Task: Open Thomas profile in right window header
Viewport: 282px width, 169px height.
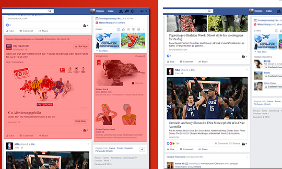Action: coord(256,11)
